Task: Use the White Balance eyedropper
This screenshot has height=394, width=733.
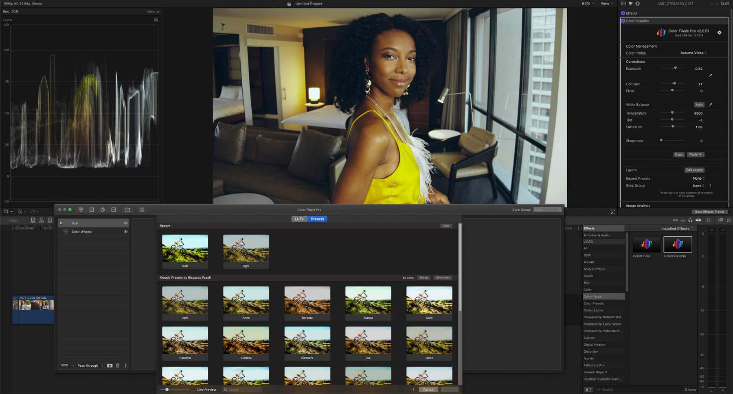Action: [710, 105]
